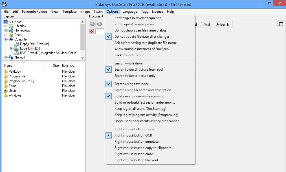Expand the Network tree node
Image resolution: width=286 pixels, height=172 pixels.
point(6,57)
